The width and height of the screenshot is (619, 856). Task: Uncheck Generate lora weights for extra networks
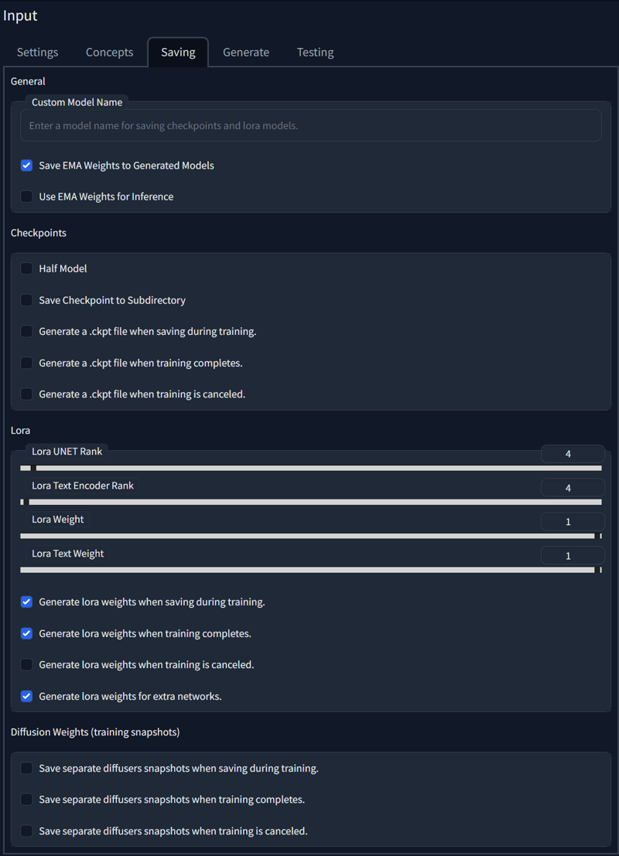26,697
